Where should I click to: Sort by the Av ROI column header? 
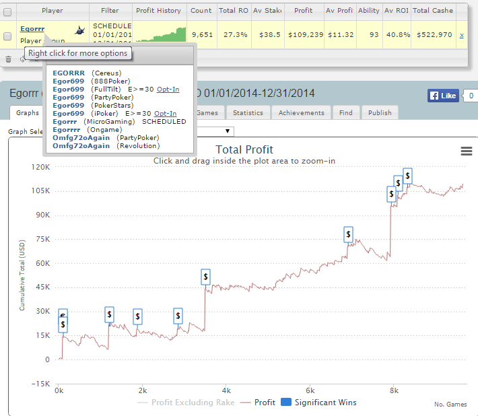pos(397,10)
